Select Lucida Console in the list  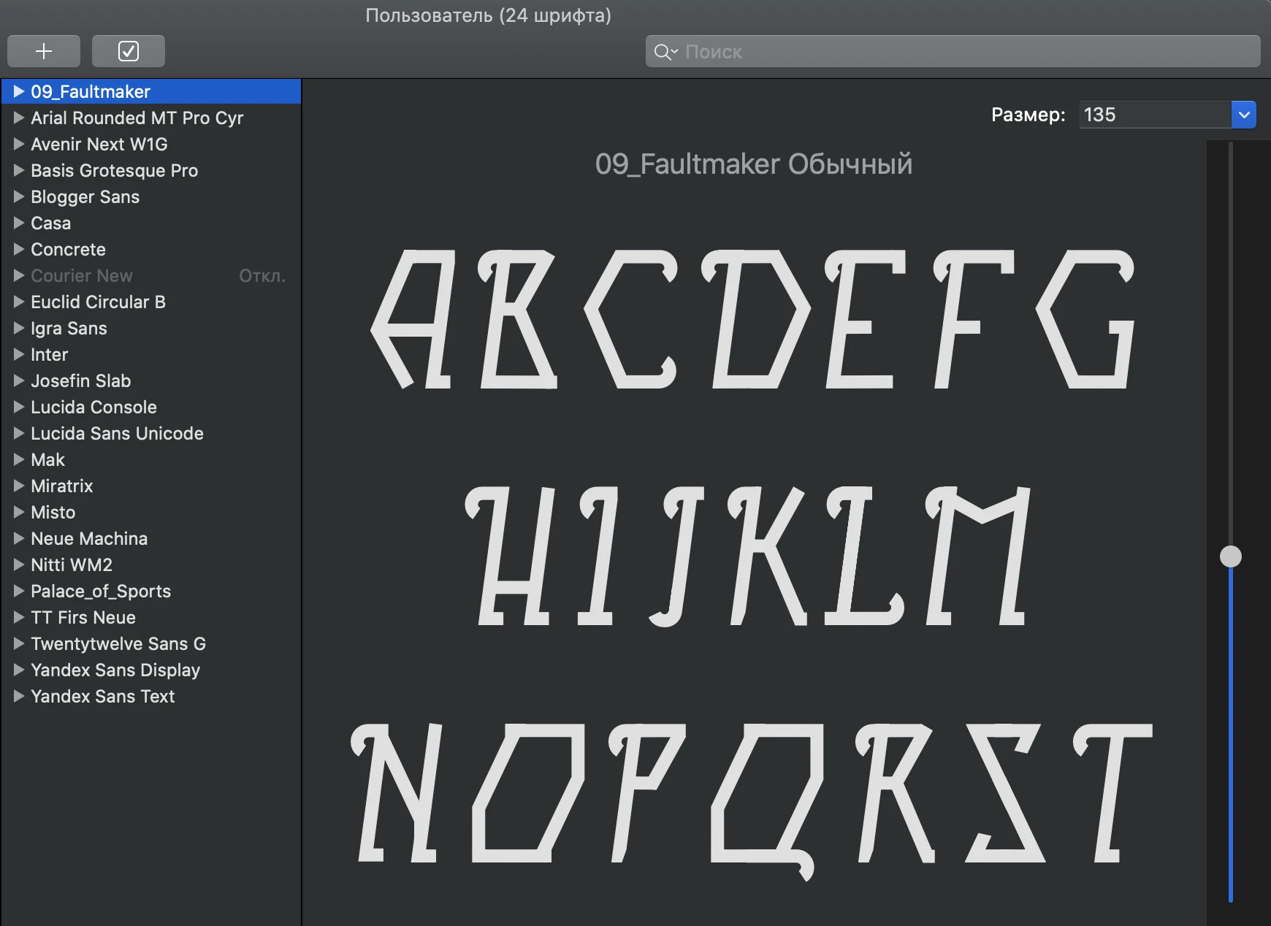click(151, 407)
